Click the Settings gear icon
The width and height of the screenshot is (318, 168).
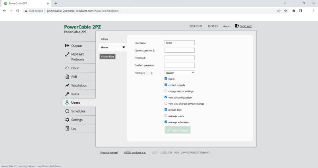(x=67, y=120)
